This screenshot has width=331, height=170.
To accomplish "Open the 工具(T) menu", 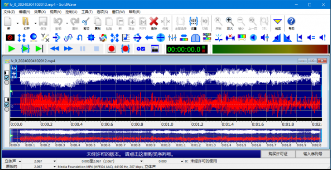I will coord(87,12).
